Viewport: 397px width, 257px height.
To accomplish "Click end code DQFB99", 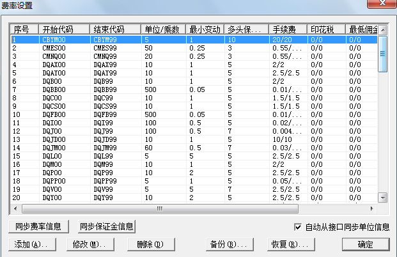I will click(105, 114).
